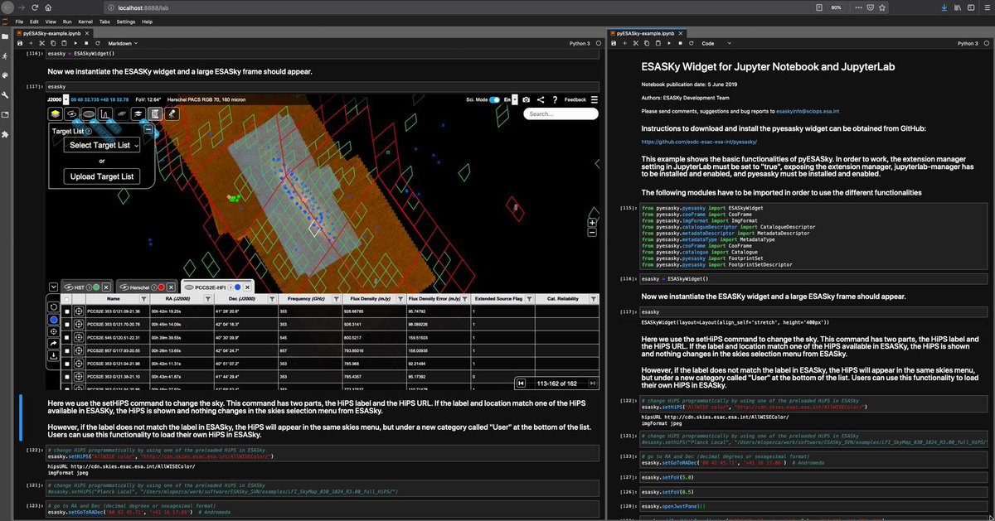
Task: Open ESASky skies layers yellow icon
Action: click(x=55, y=113)
